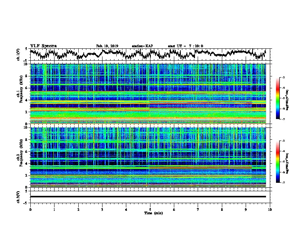The image size is (304, 235).
Task: Click the time axis tick label '9'
Action: (x=246, y=210)
